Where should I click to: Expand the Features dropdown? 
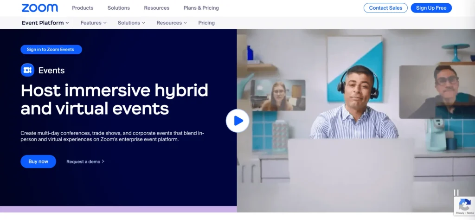coord(94,23)
